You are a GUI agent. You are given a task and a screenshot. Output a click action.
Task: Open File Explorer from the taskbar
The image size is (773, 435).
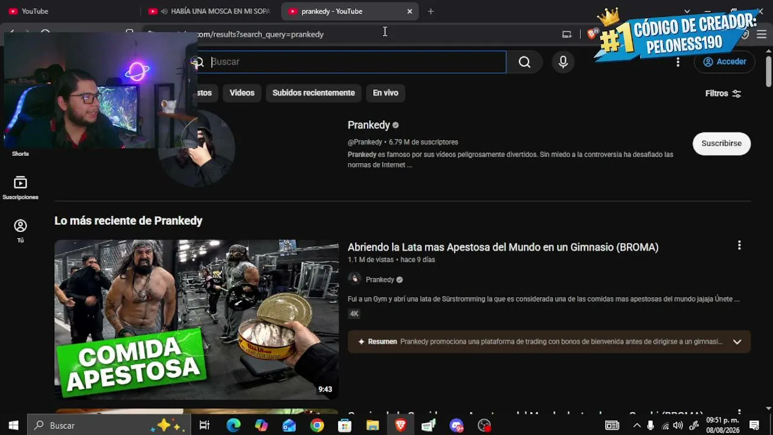[372, 425]
